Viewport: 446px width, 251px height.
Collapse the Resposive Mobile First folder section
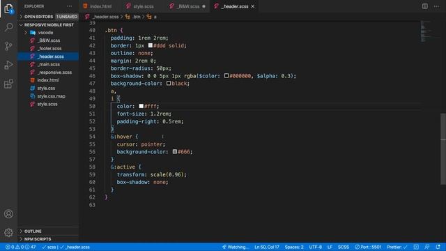coord(47,25)
